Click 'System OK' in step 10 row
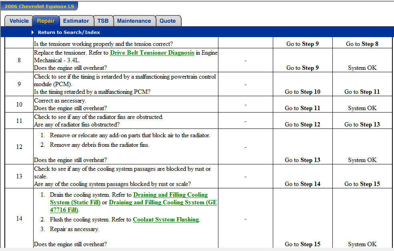394x251 pixels. pos(362,108)
